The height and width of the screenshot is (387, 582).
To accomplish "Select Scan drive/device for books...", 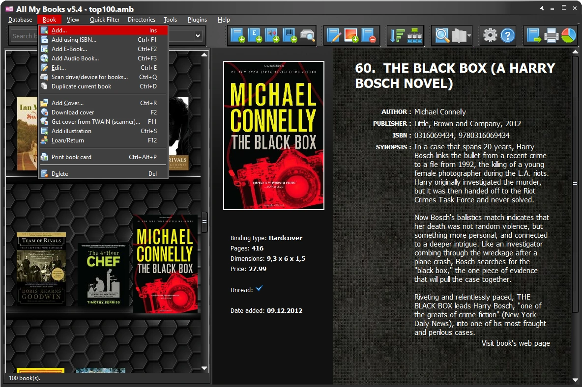I will point(104,77).
